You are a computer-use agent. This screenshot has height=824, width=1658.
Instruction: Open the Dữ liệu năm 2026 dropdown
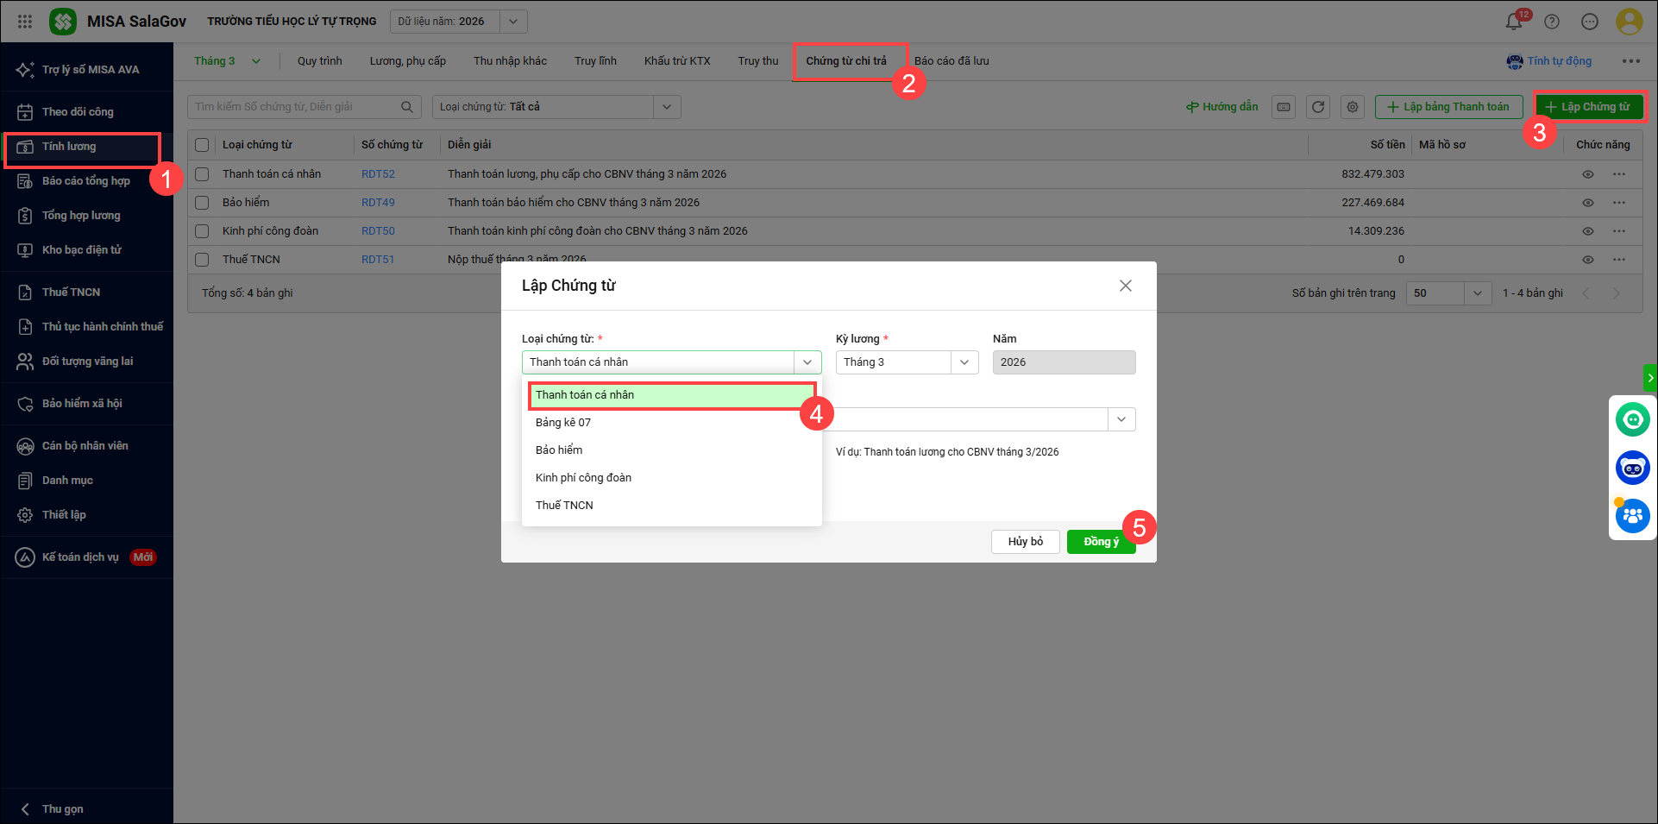click(512, 22)
